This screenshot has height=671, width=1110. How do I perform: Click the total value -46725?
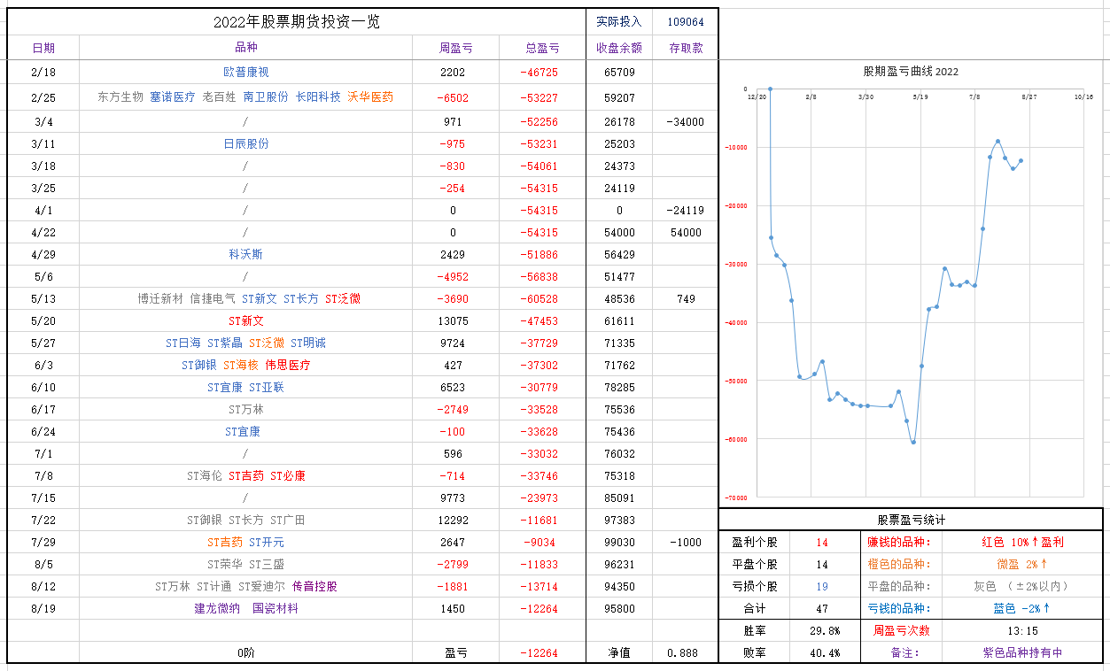coord(539,73)
